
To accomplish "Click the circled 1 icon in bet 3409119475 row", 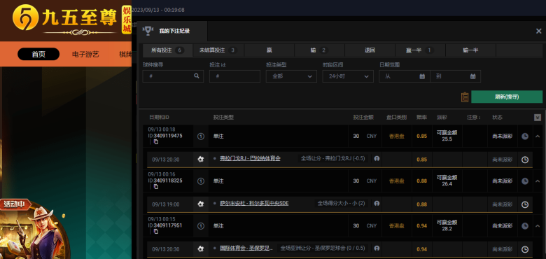I will 201,136.
